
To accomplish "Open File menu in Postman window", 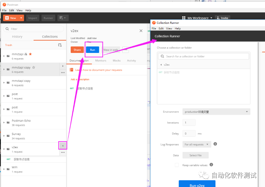I will pyautogui.click(x=4, y=10).
